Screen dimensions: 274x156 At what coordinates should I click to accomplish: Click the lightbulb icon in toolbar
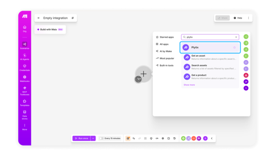(x=151, y=138)
